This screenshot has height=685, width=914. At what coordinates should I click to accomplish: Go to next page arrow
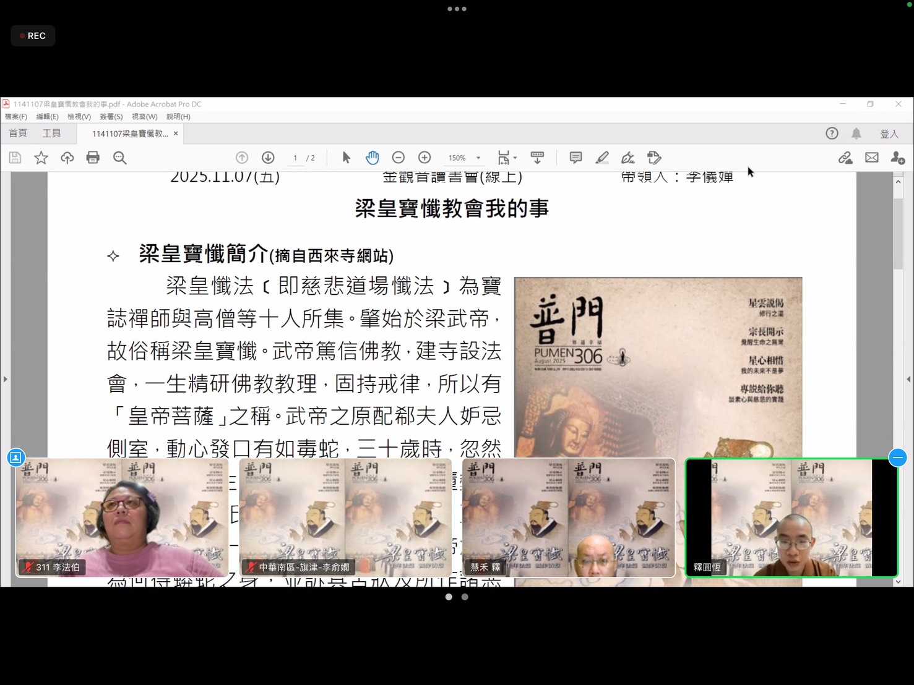point(268,158)
